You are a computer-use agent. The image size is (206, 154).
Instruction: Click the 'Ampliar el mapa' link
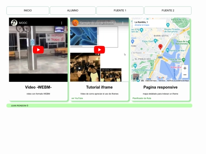[142, 25]
